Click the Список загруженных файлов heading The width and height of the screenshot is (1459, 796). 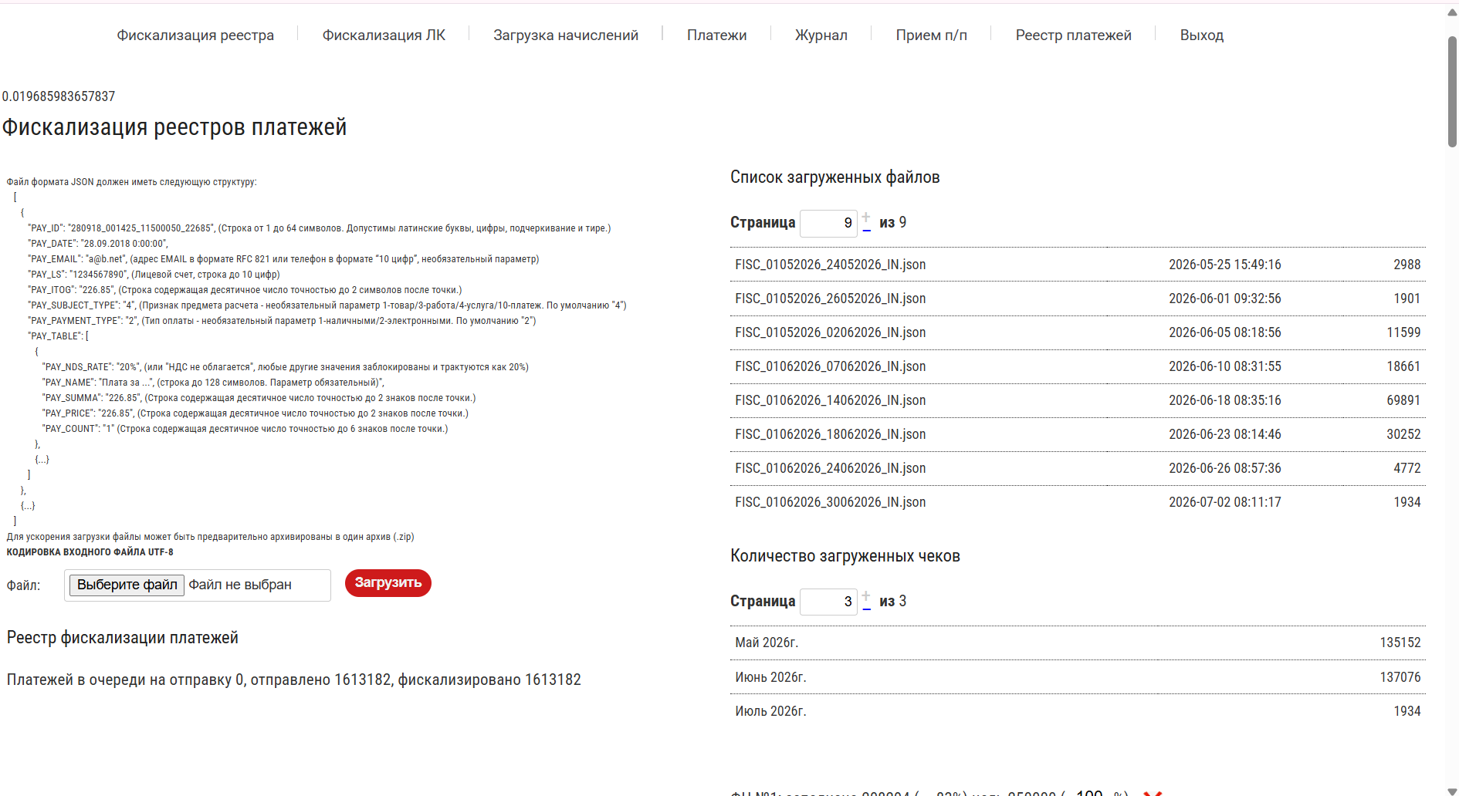(835, 177)
